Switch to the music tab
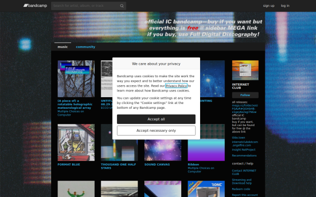The height and width of the screenshot is (197, 316). [x=63, y=47]
